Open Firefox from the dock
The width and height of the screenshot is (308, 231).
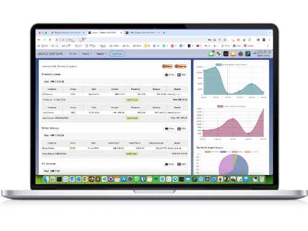(x=91, y=179)
